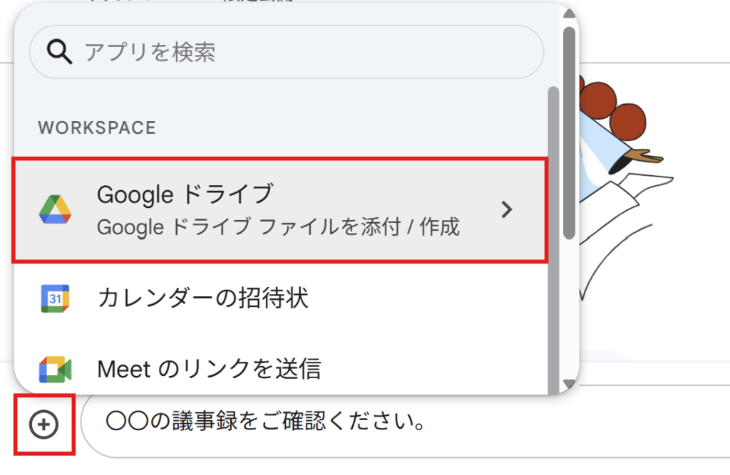Choose カレンダーの招待状 option
Viewport: 730px width, 475px height.
coord(279,298)
